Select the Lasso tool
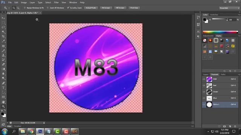This screenshot has width=241, height=135. [3, 27]
